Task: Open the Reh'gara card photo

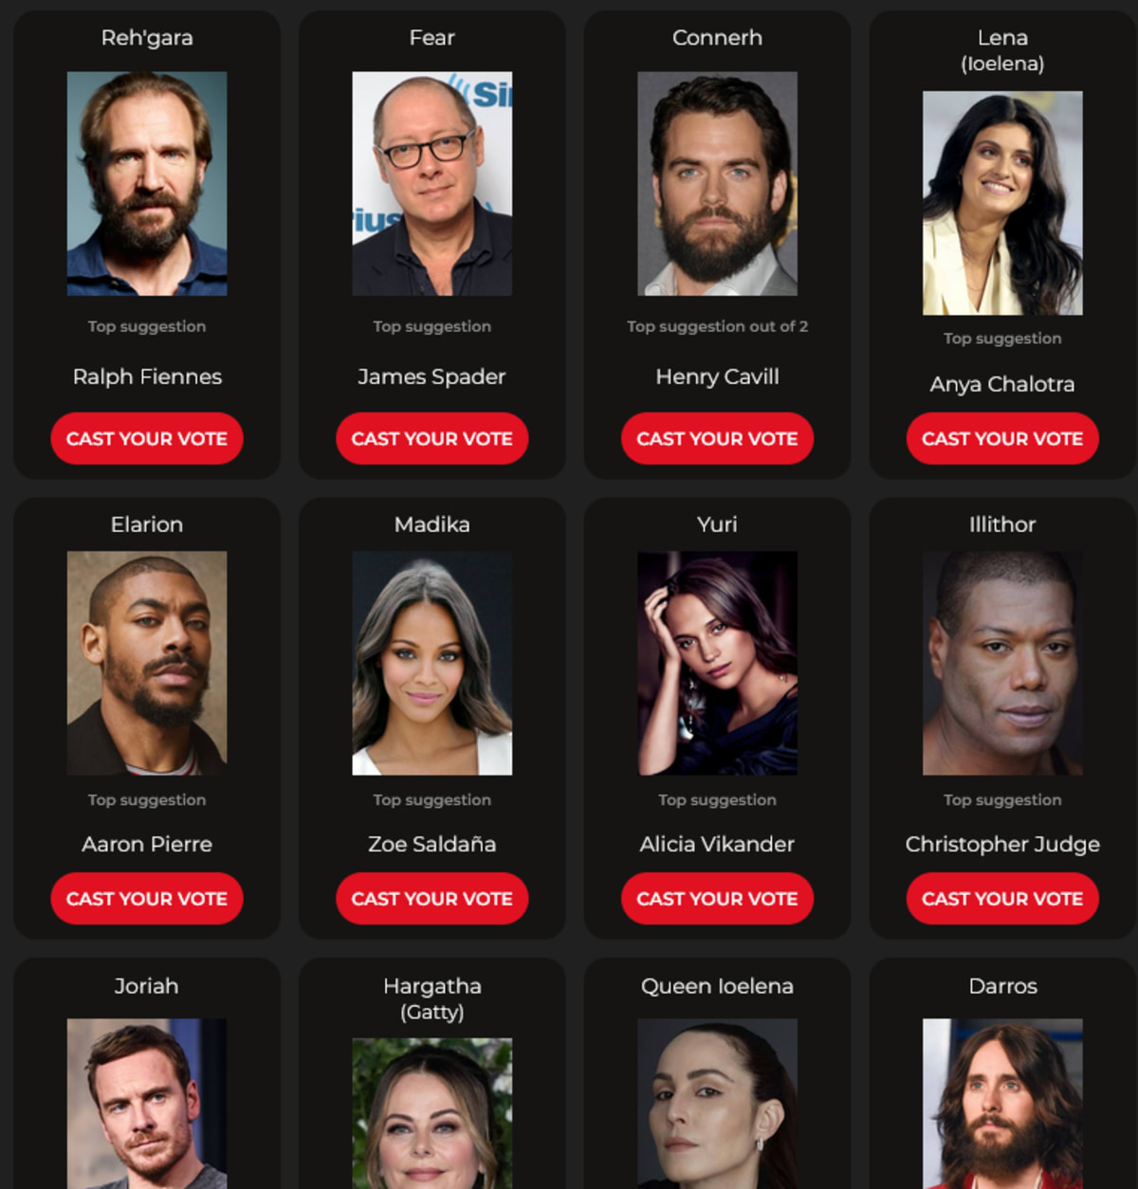Action: (147, 184)
